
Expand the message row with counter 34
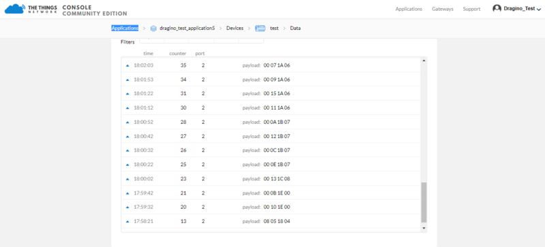tap(270, 80)
